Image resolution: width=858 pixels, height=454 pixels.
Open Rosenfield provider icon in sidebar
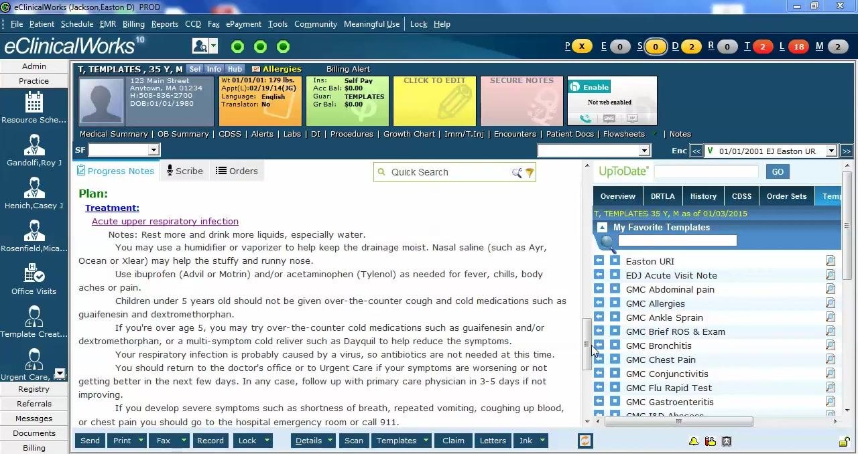[34, 231]
